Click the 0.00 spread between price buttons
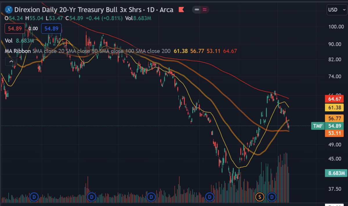Screen dimensions: 348x206 pyautogui.click(x=33, y=28)
